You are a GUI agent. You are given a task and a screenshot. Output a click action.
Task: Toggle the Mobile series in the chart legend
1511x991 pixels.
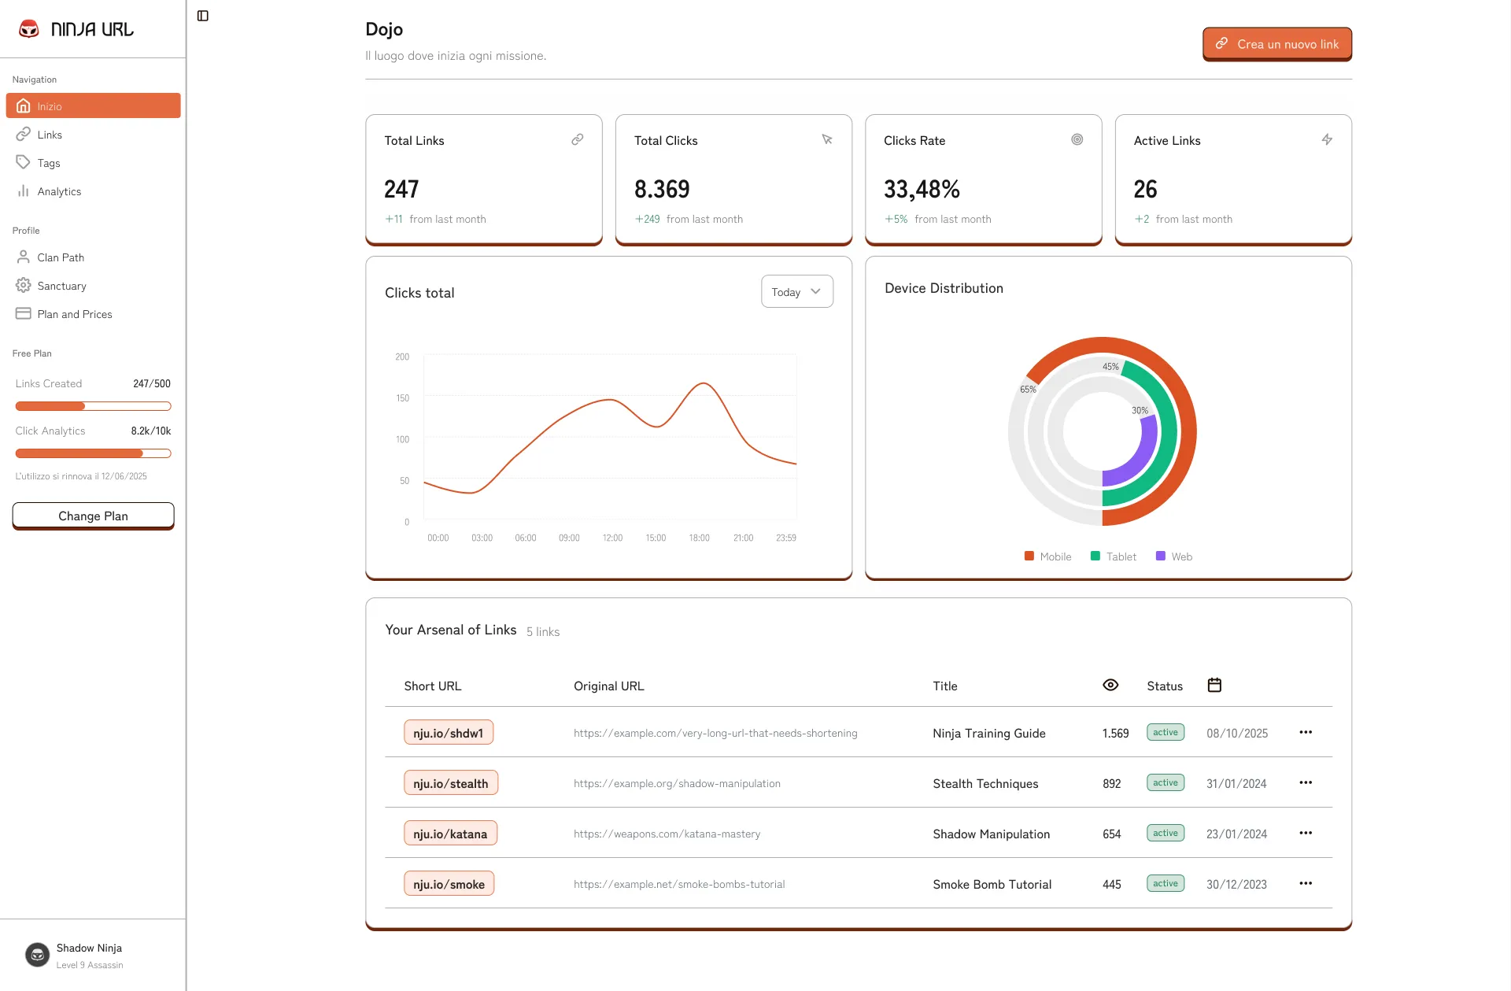1047,556
